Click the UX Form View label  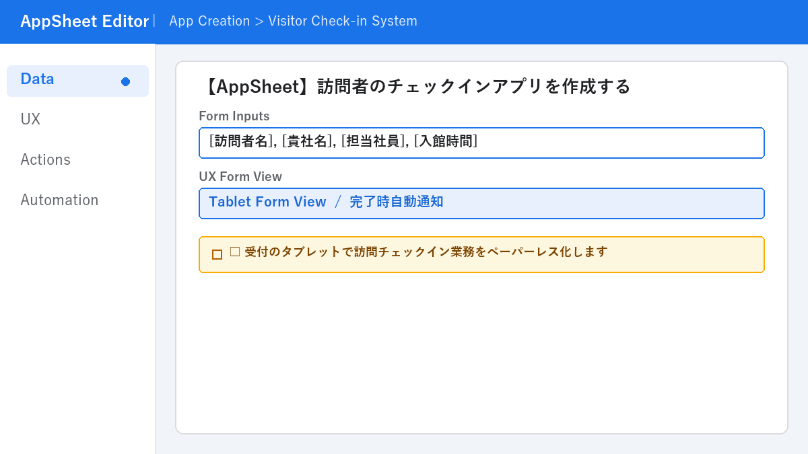pyautogui.click(x=240, y=177)
